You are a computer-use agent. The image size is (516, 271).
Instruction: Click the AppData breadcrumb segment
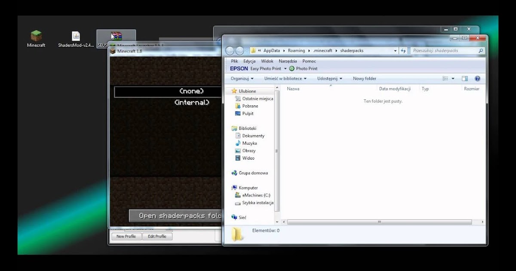272,51
